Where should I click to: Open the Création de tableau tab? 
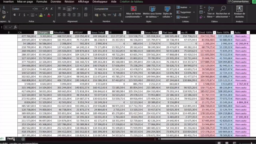[x=131, y=2]
